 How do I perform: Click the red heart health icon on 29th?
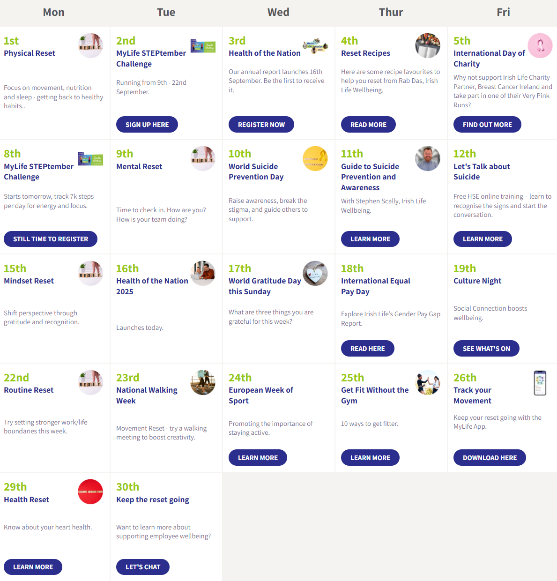tap(90, 492)
